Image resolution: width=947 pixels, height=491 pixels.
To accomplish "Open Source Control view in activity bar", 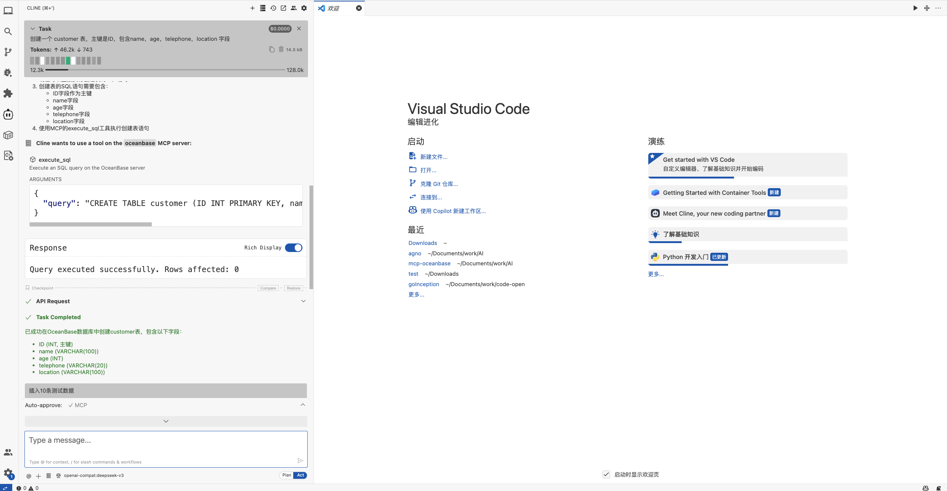I will tap(8, 52).
